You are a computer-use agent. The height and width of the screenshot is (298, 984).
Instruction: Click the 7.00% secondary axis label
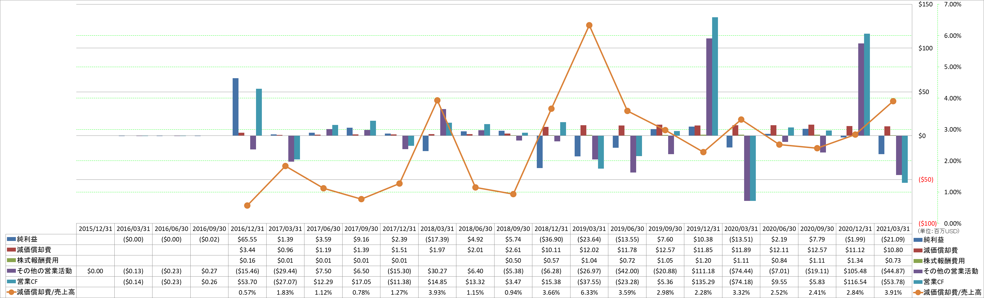[x=953, y=4]
